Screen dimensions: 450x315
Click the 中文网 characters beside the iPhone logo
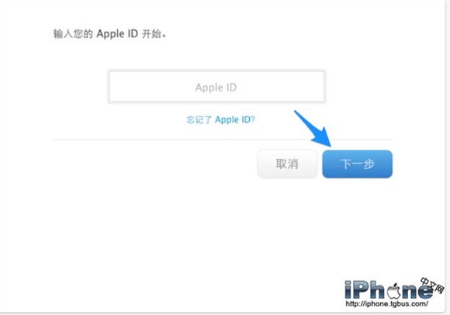coord(433,285)
